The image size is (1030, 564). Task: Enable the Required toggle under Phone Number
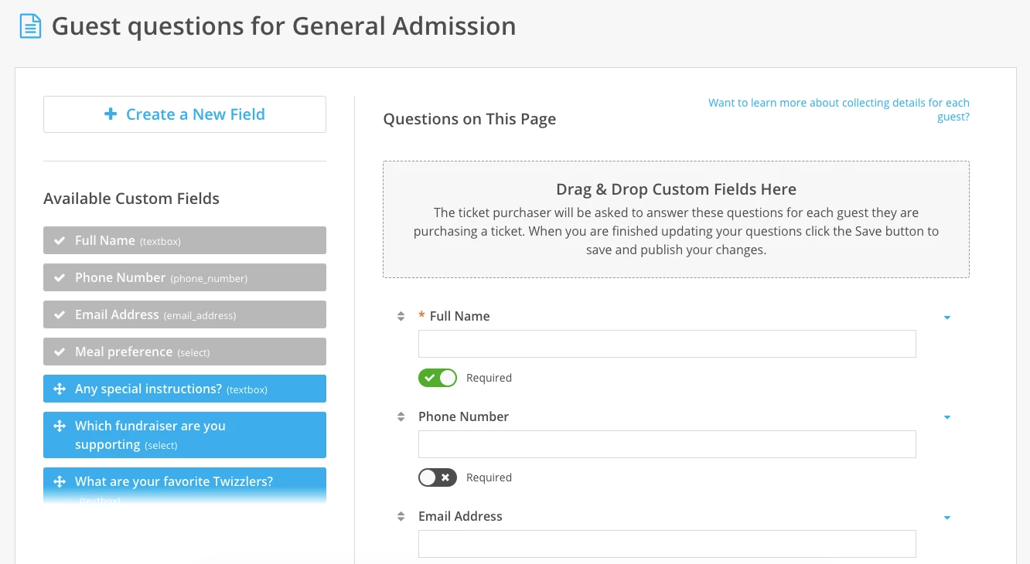pos(438,477)
